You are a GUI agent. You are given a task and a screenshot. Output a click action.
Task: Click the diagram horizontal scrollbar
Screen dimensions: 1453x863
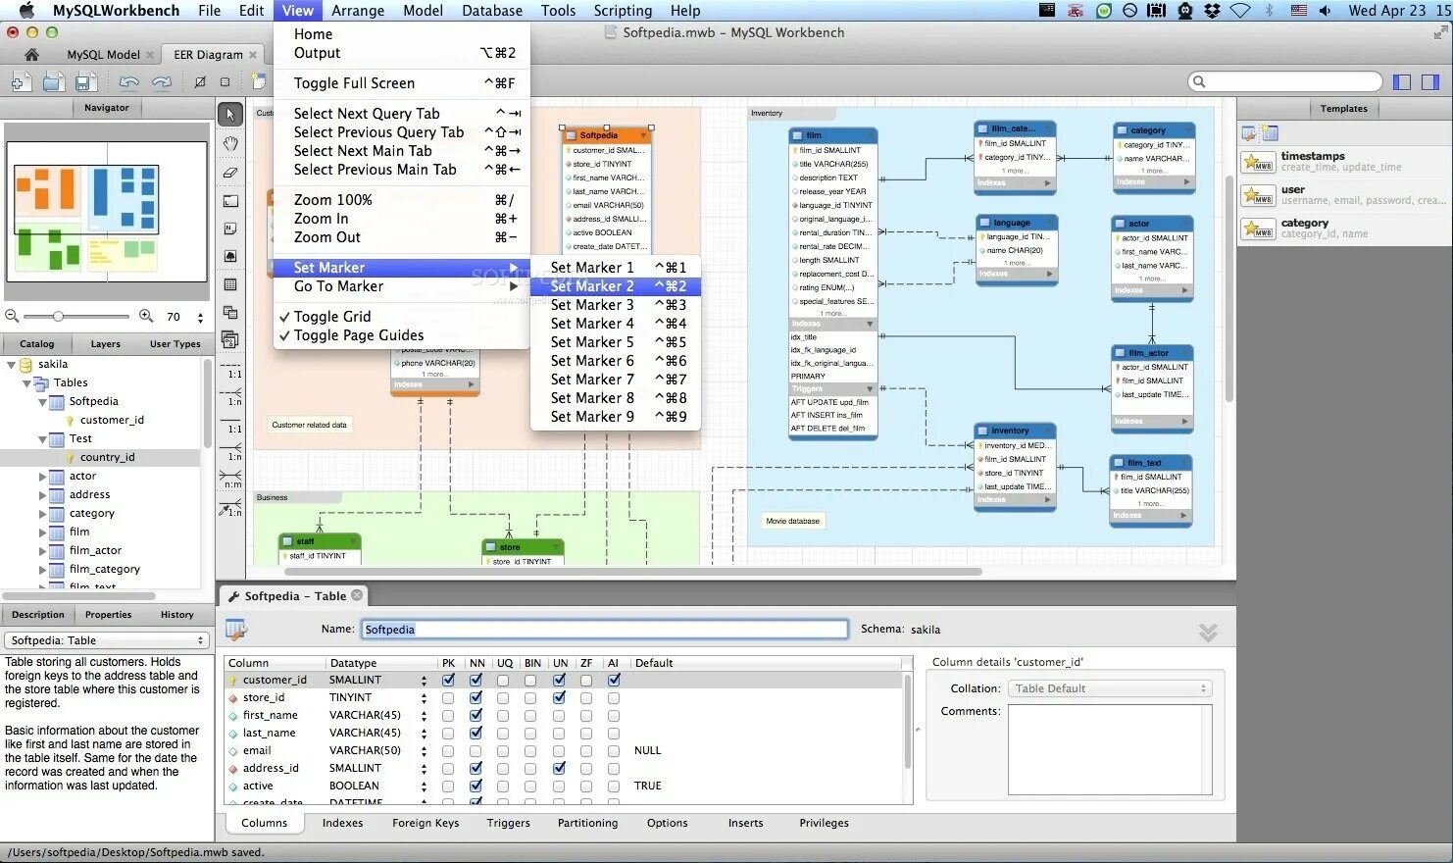click(633, 571)
